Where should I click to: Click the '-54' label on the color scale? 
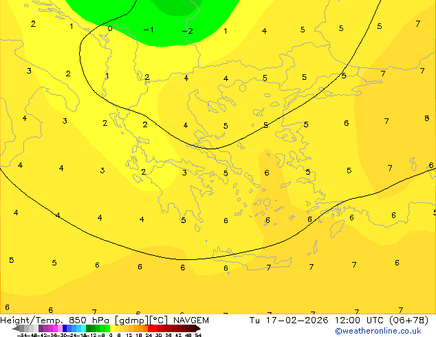[x=22, y=335]
